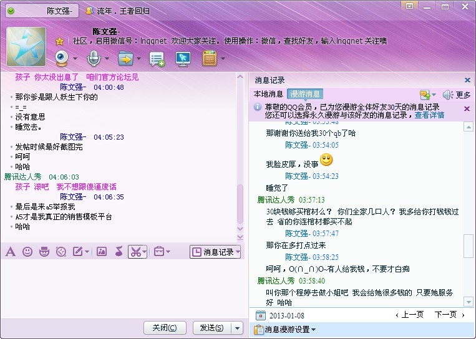Screen dimensions: 476x339
Task: Open music sharing note icon
Action: pos(119,252)
